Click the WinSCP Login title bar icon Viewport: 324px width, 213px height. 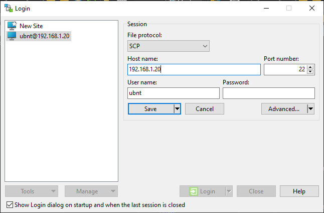9,8
